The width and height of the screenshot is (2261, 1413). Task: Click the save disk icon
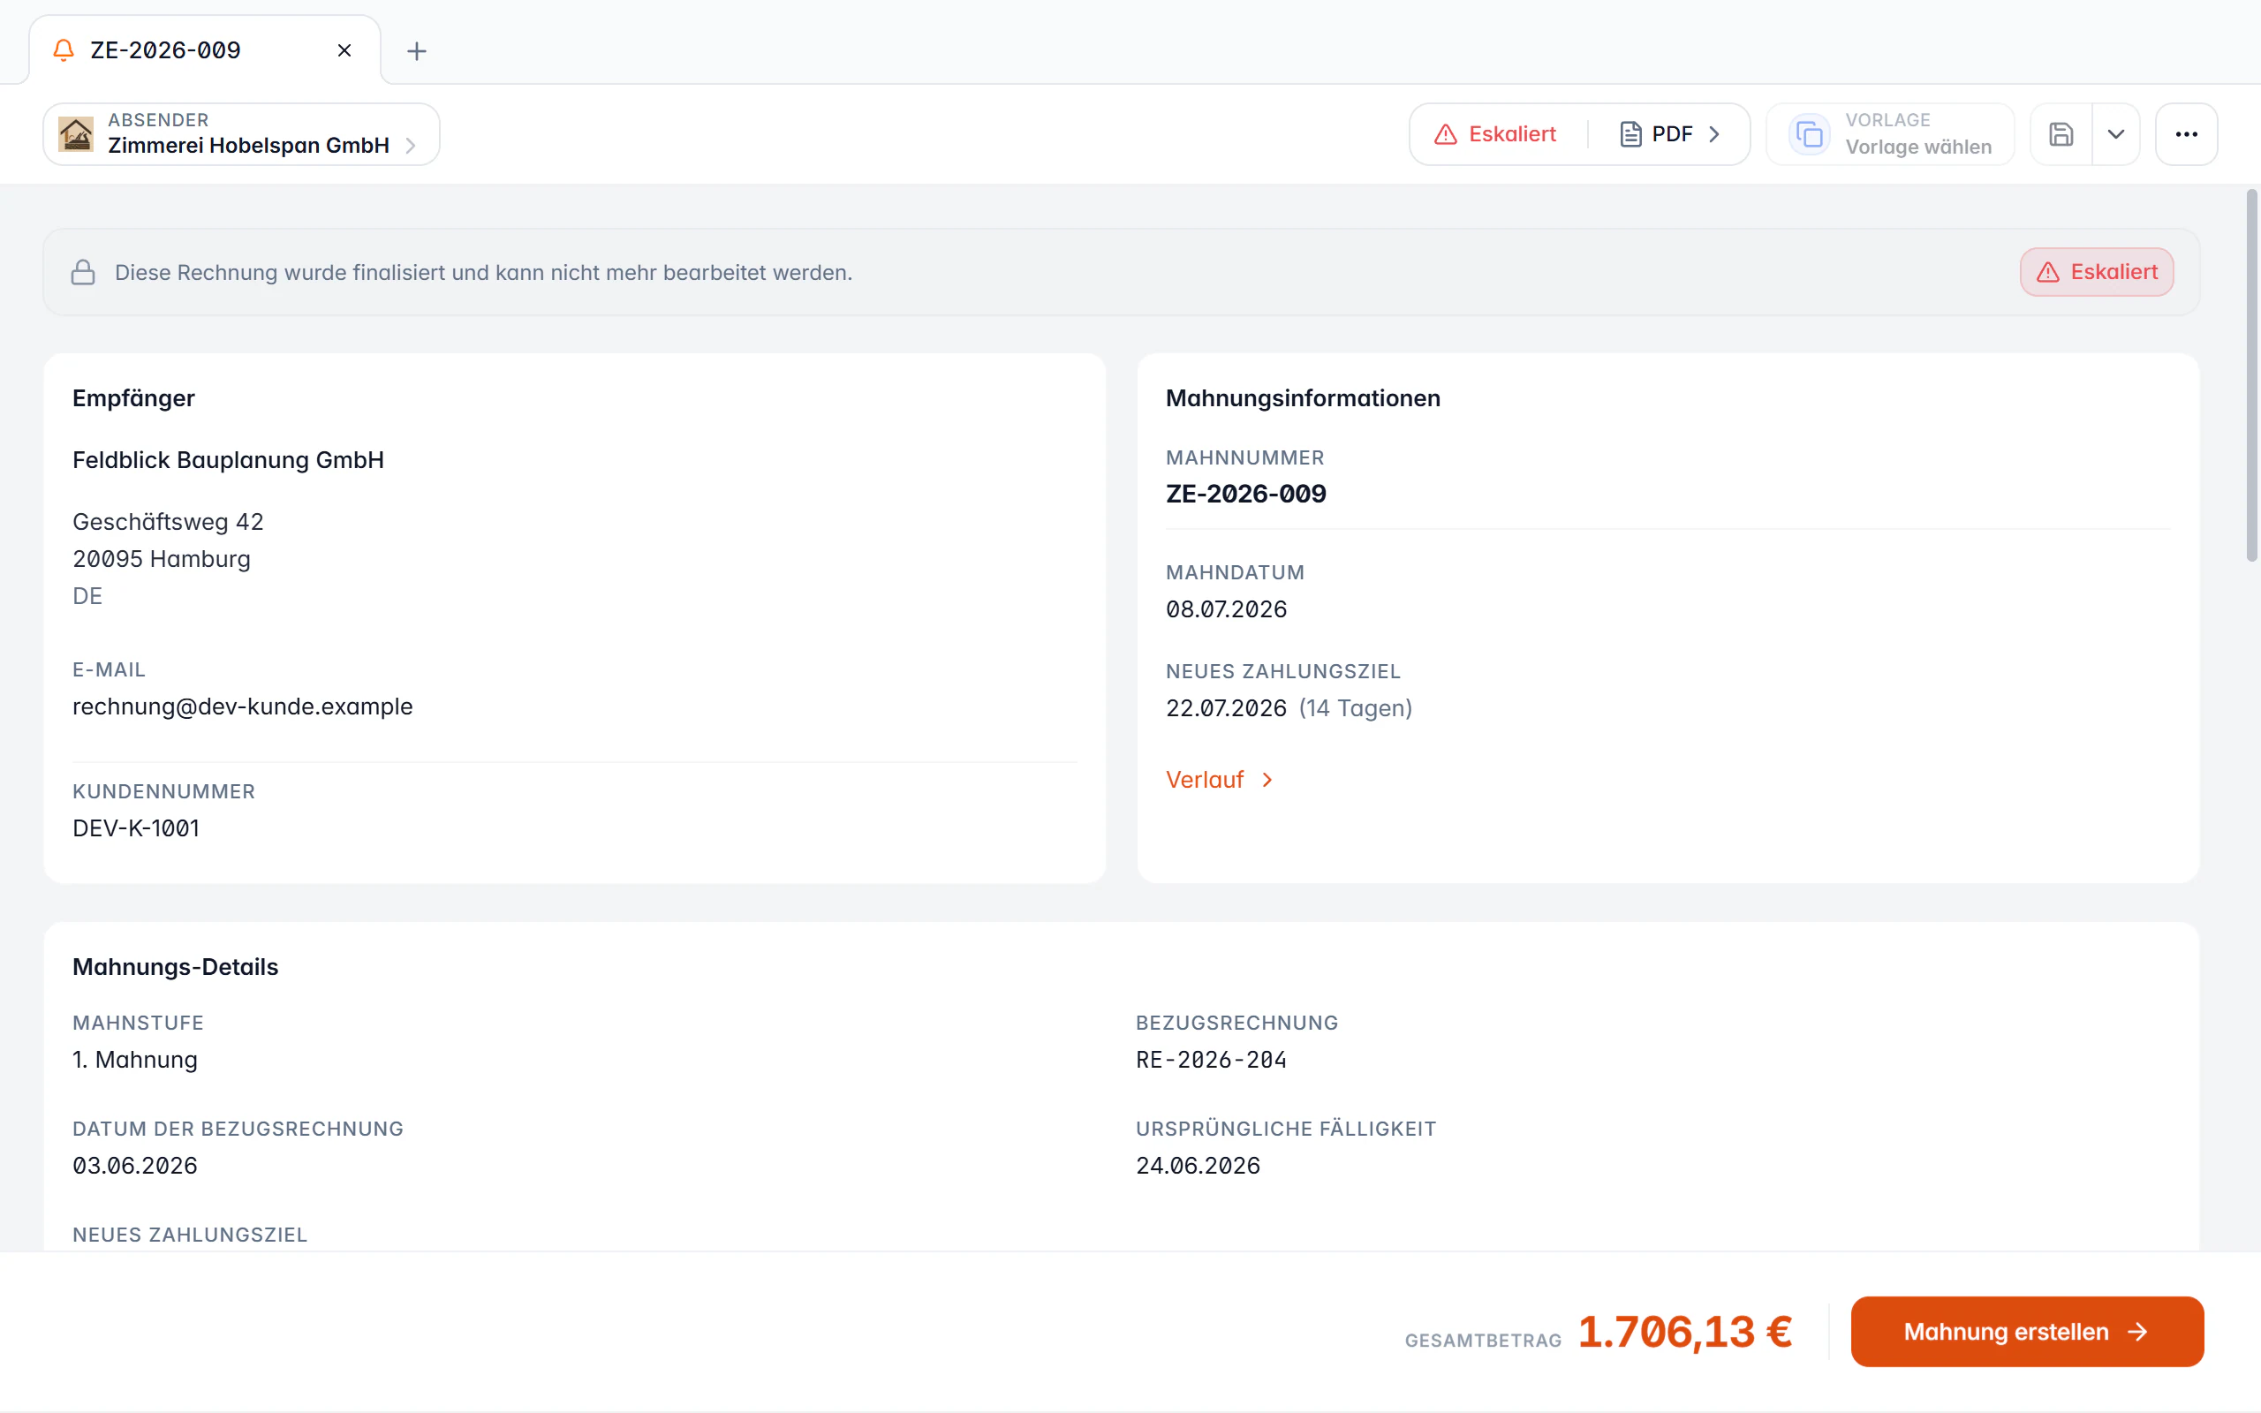pos(2061,134)
